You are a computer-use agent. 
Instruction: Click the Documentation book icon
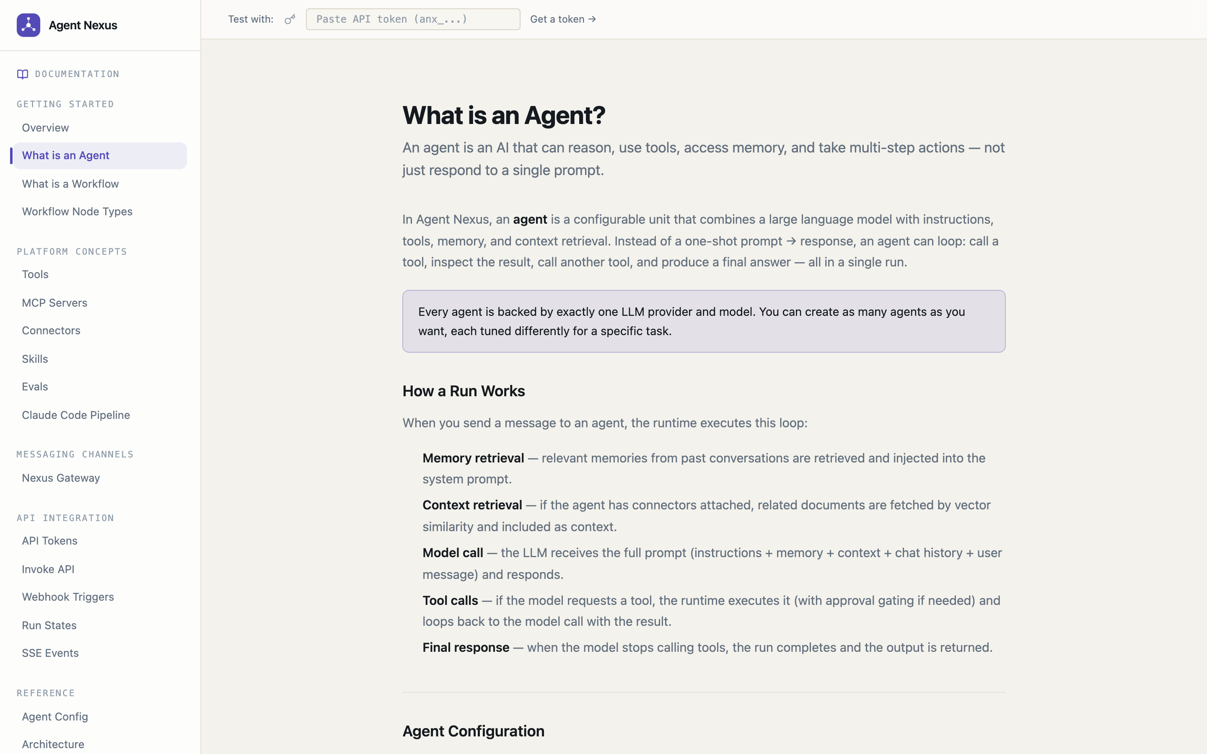[x=23, y=74]
